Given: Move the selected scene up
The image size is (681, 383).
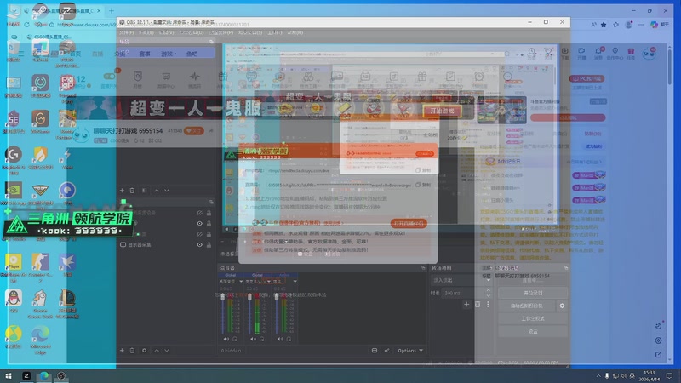Looking at the screenshot, I should 157,191.
